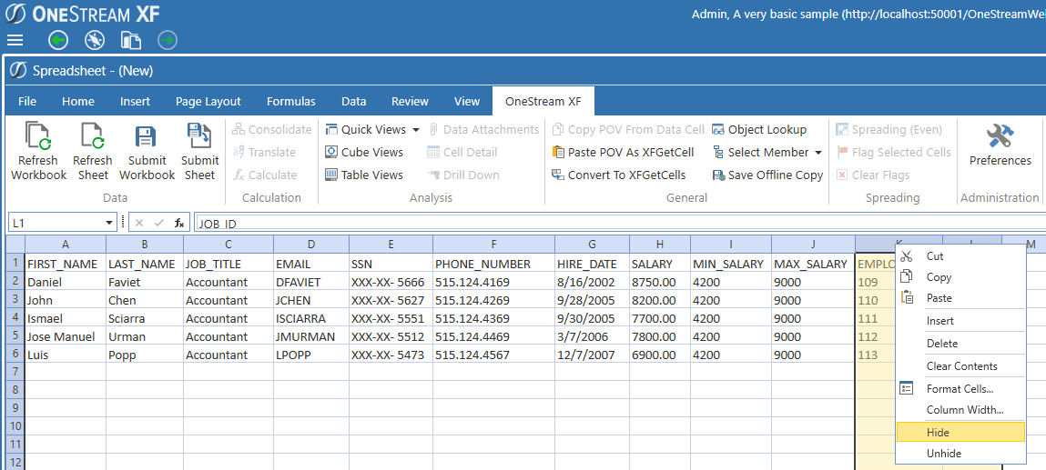Click Copy POV From Data Cell
The width and height of the screenshot is (1046, 470).
[628, 130]
